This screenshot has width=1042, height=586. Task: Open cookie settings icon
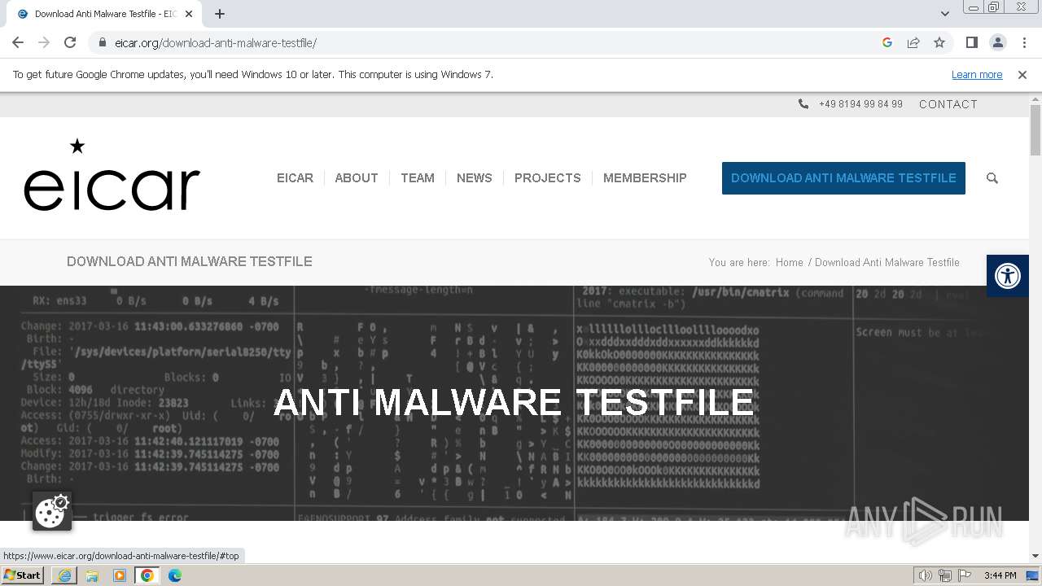[x=52, y=511]
